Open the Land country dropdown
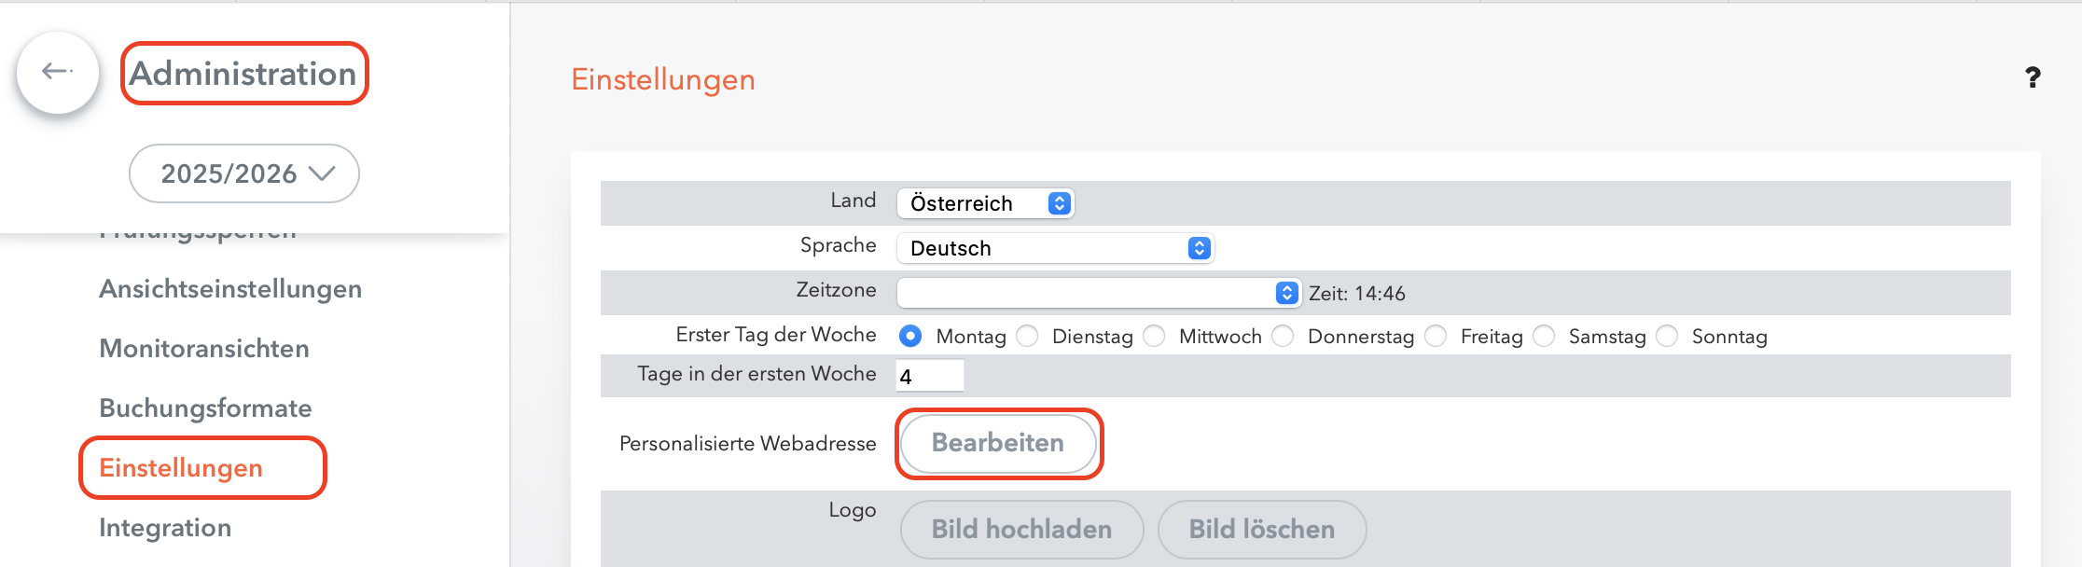Image resolution: width=2082 pixels, height=567 pixels. (985, 203)
